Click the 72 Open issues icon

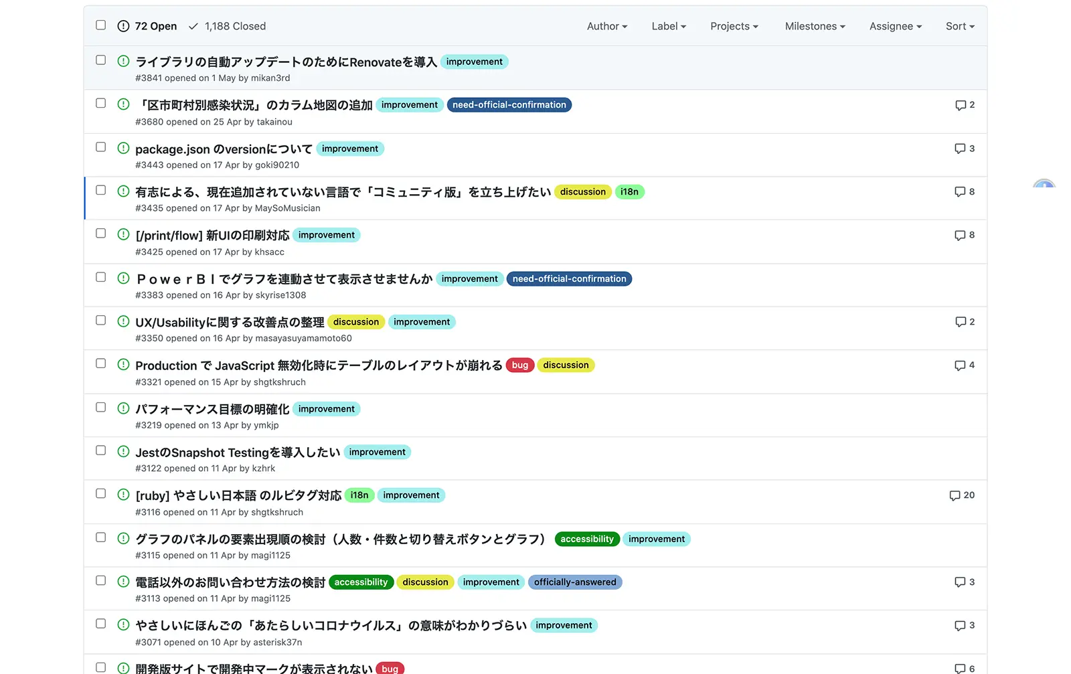123,26
